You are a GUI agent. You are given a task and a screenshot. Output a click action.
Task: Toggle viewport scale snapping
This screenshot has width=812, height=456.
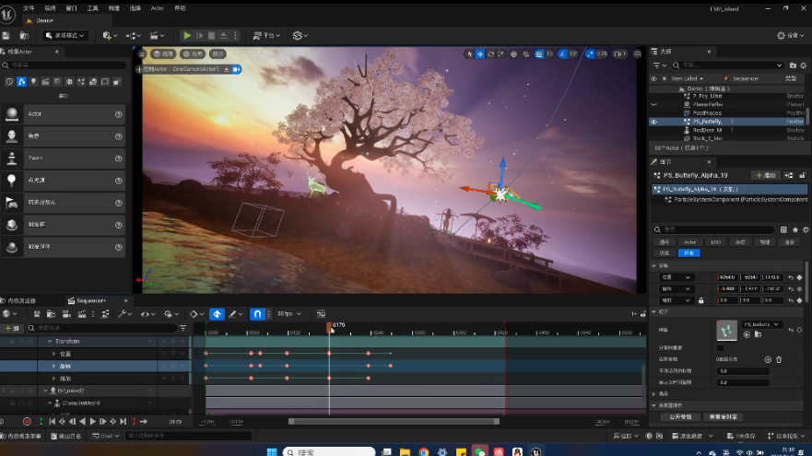(x=590, y=53)
